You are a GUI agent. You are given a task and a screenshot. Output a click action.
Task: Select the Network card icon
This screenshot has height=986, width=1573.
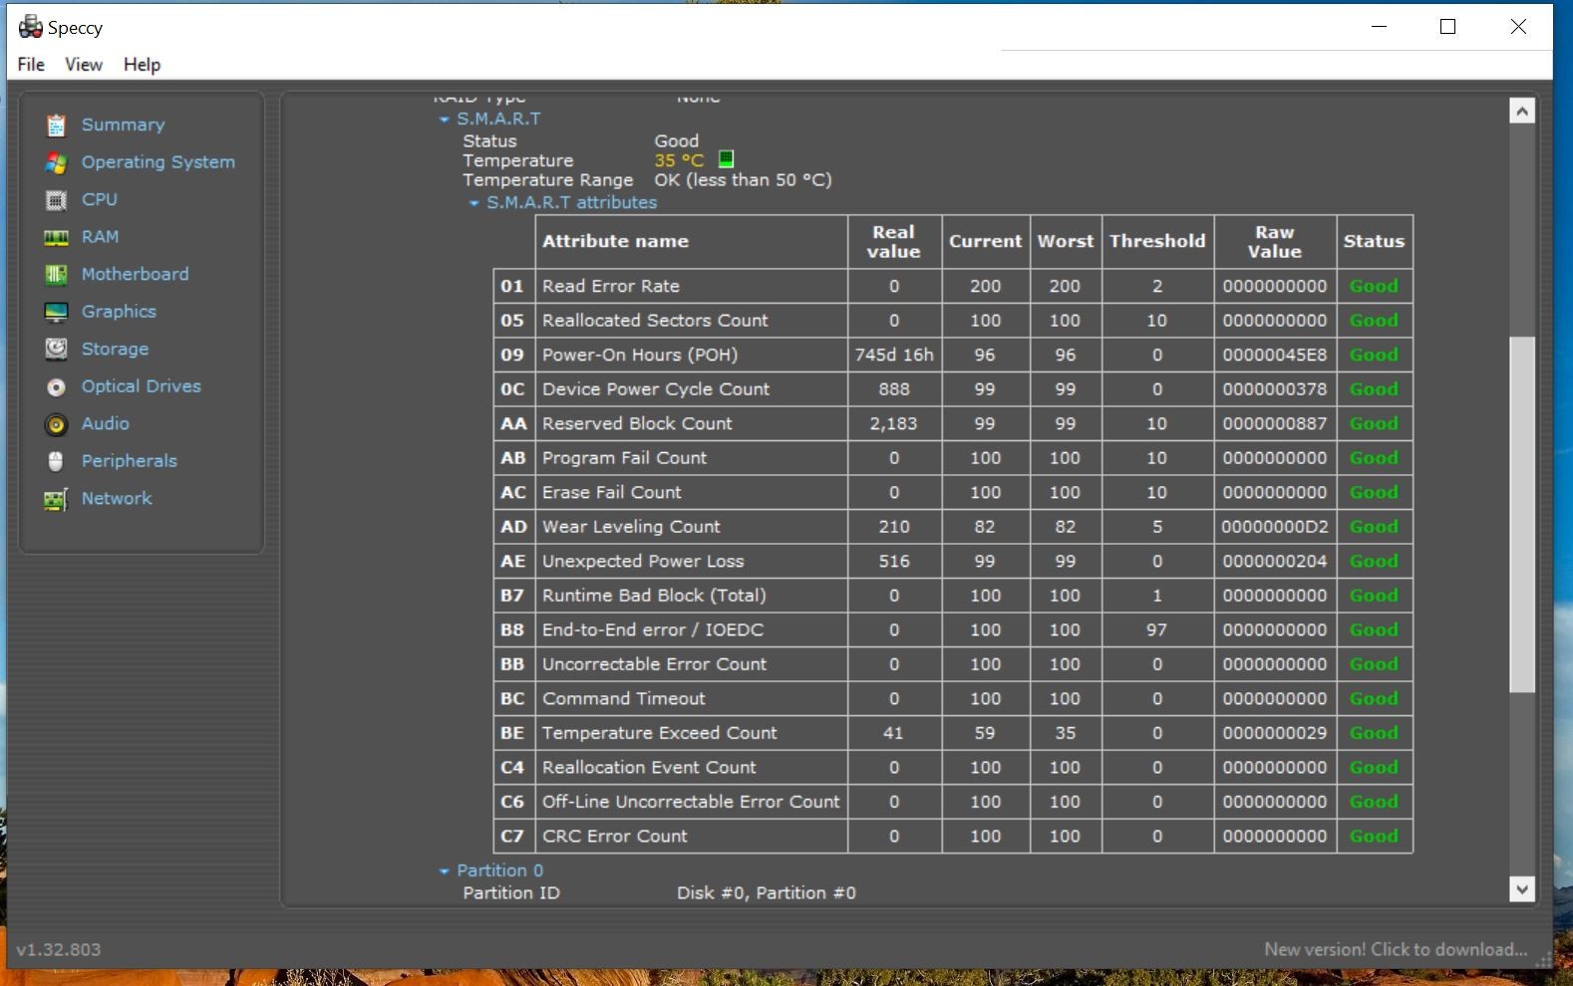(x=56, y=499)
